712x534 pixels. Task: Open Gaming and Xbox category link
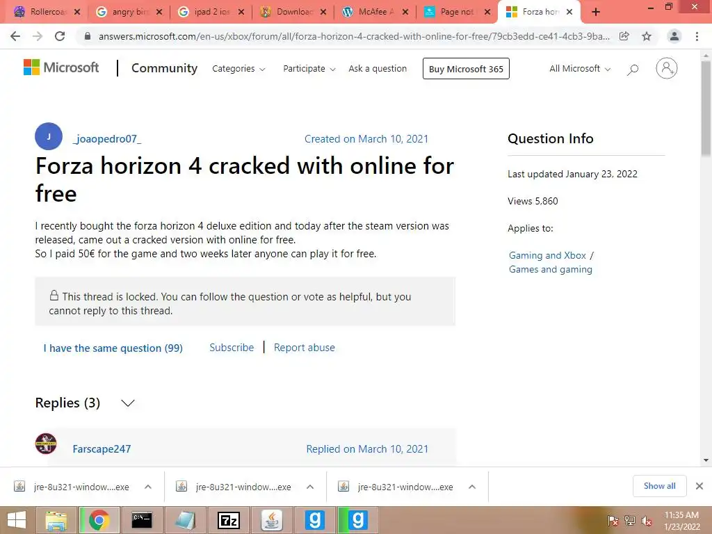pyautogui.click(x=547, y=256)
